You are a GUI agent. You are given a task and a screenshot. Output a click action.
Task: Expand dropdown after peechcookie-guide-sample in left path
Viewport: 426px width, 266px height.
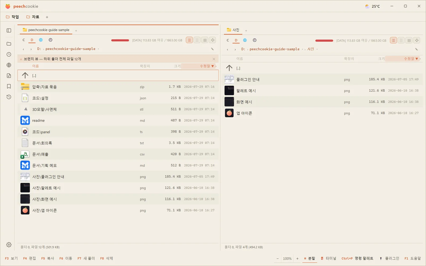pyautogui.click(x=98, y=49)
